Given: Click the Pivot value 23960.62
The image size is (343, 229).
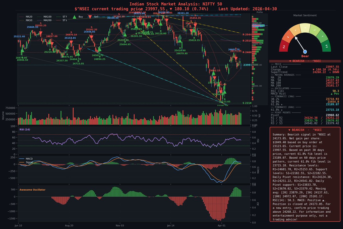Looking at the screenshot, I should [332, 115].
